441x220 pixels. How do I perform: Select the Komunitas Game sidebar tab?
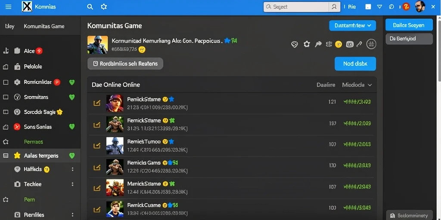[x=44, y=26]
